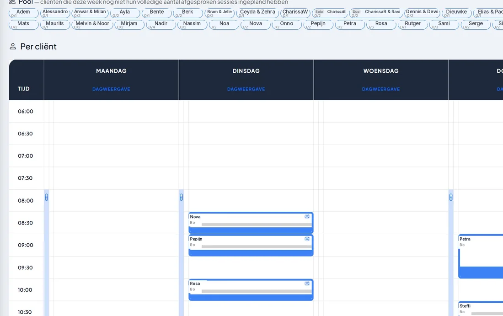
Task: Select the Sami pool chip
Action: [x=444, y=25]
